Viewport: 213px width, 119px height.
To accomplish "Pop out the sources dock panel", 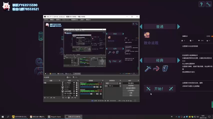I will click(78, 81).
